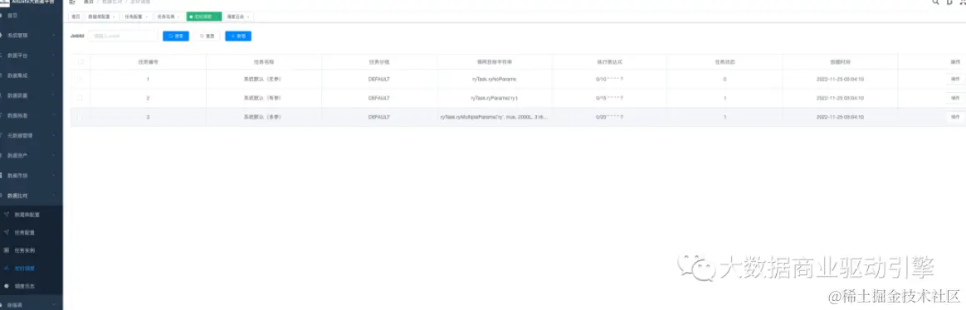The image size is (966, 310).
Task: Click the 首页 breadcrumb link
Action: point(89,2)
